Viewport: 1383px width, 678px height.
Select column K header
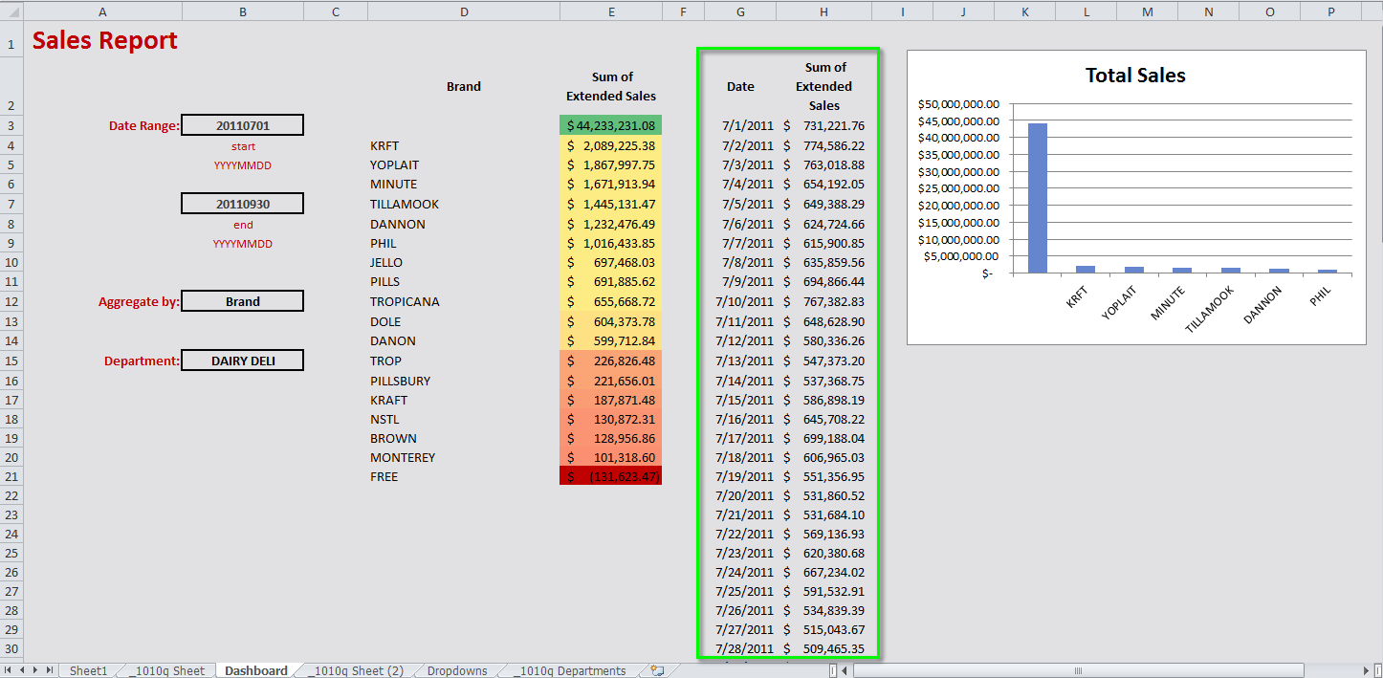click(1025, 11)
